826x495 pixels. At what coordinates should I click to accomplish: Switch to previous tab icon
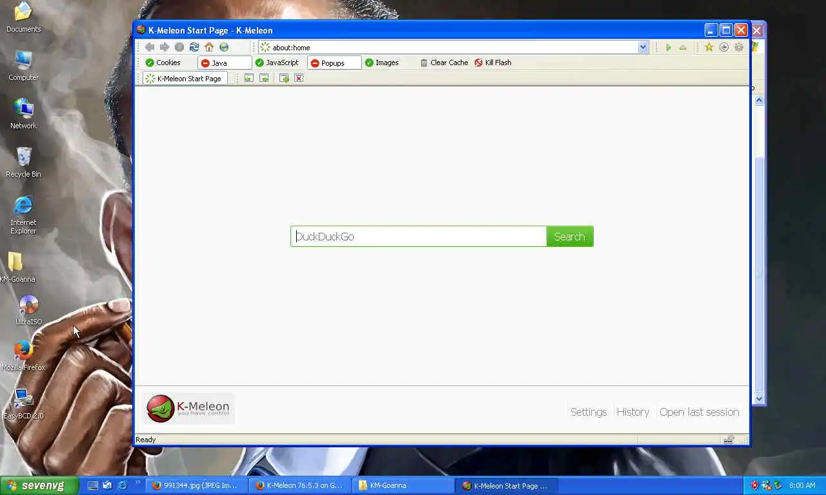coord(248,78)
